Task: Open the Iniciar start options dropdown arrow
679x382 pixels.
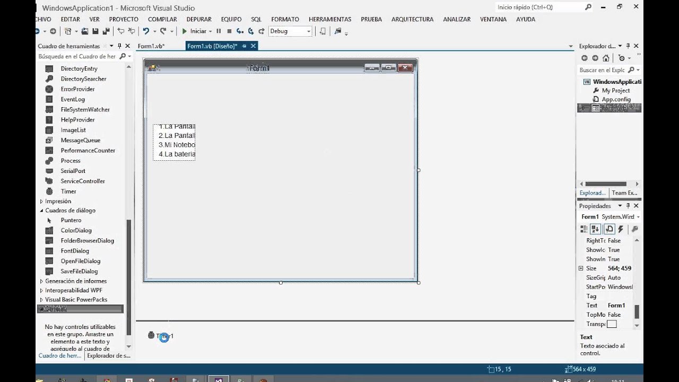Action: click(210, 31)
